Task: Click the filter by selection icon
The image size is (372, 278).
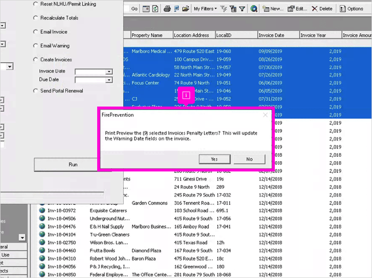Action: tap(233, 9)
